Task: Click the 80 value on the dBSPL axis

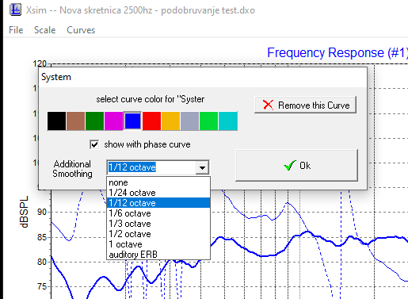Action: tap(42, 262)
